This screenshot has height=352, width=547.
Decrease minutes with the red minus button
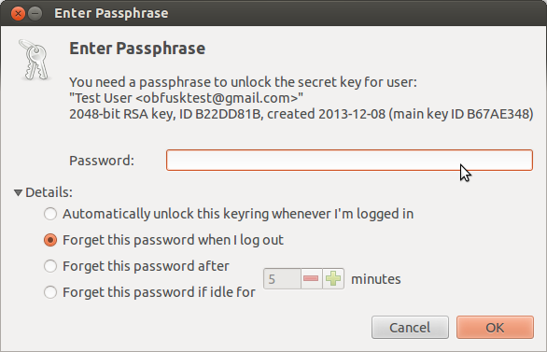311,278
